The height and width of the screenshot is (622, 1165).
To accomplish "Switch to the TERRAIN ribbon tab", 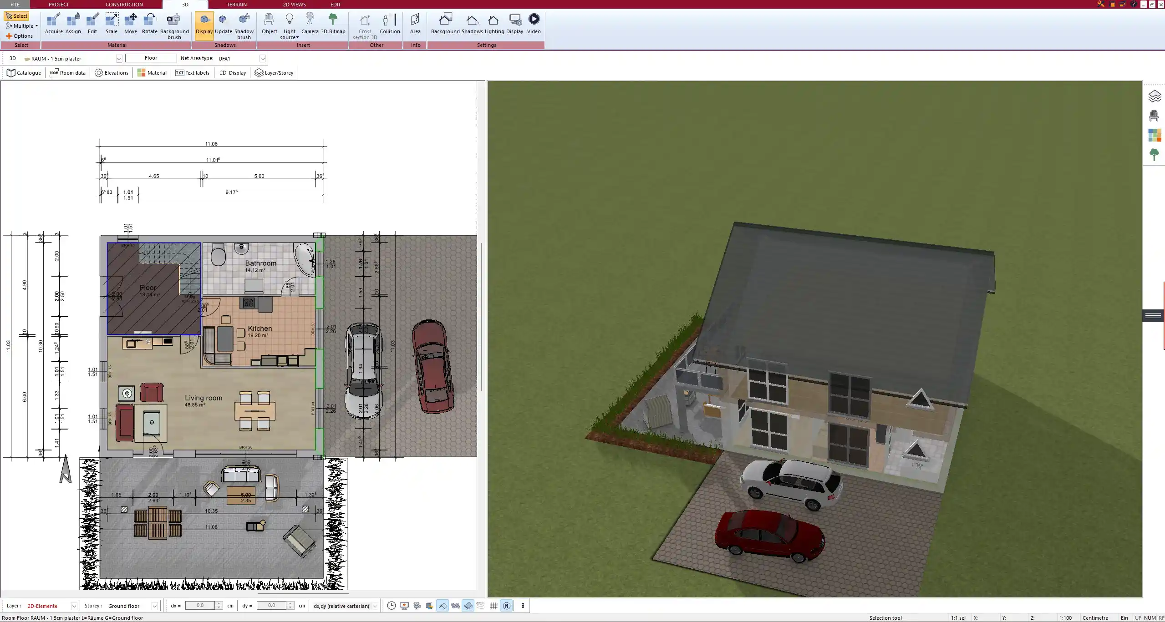I will (x=237, y=4).
